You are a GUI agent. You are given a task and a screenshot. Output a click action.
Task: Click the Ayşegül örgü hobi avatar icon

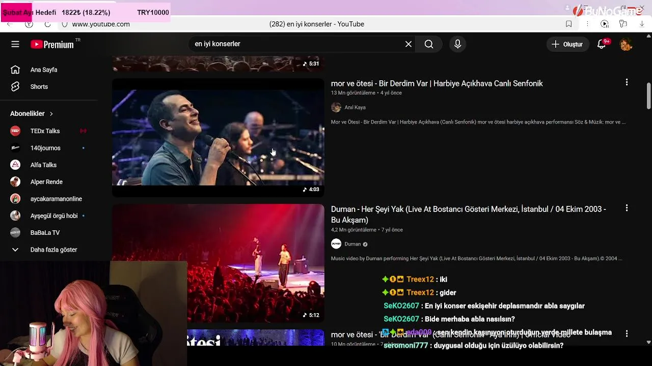[x=15, y=216]
